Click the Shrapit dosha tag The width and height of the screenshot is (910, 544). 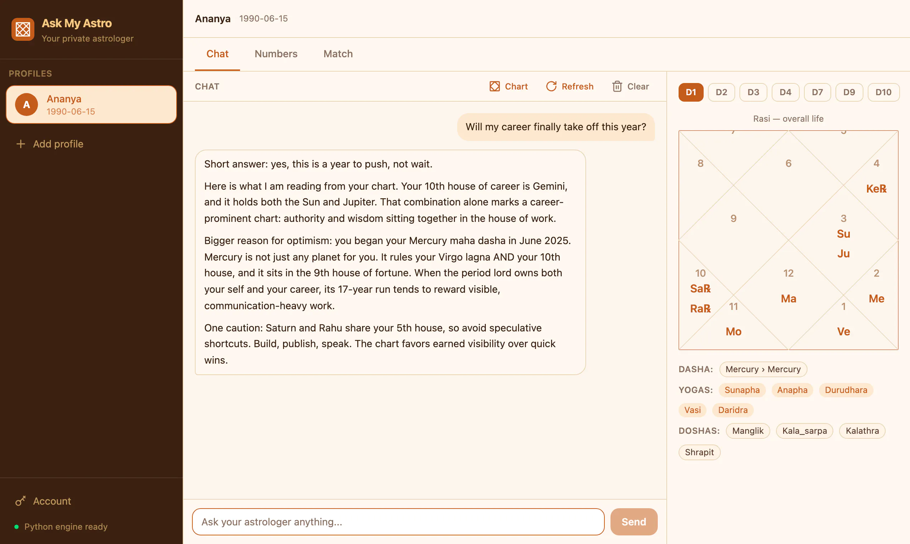pos(699,452)
